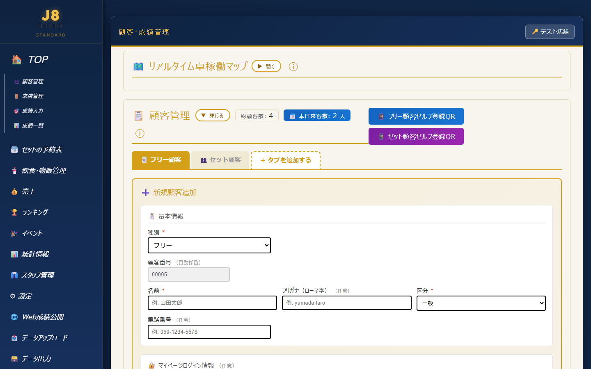Add a tab with タブを追加する
Image resolution: width=591 pixels, height=369 pixels.
point(286,160)
